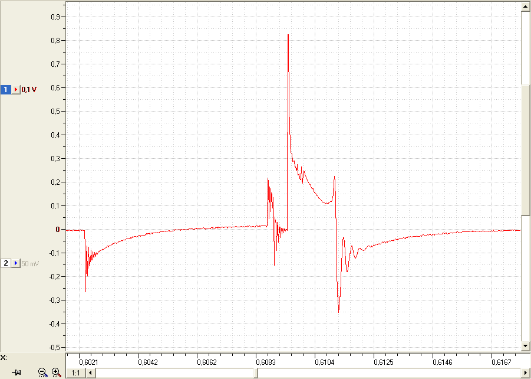Click the red 0 baseline axis label
The width and height of the screenshot is (531, 379).
point(58,230)
